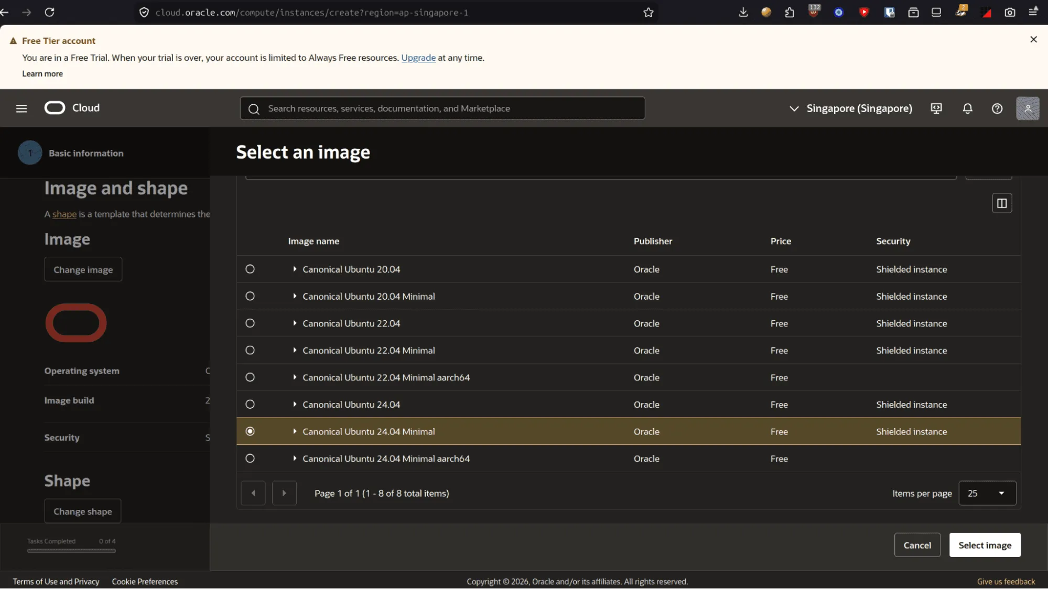
Task: Expand the Canonical Ubuntu 22.04 row details
Action: tap(295, 323)
